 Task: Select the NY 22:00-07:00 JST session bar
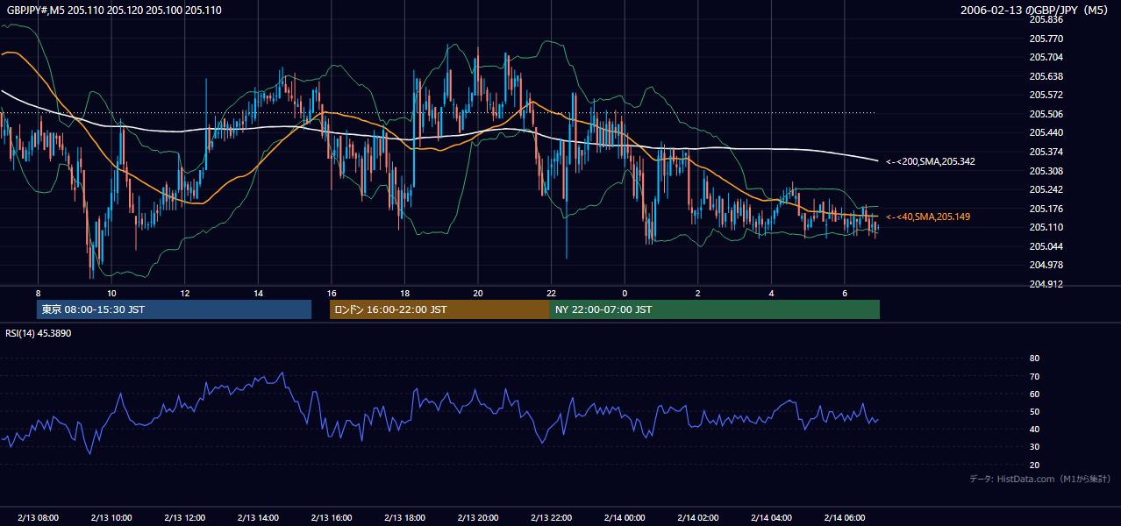[715, 309]
